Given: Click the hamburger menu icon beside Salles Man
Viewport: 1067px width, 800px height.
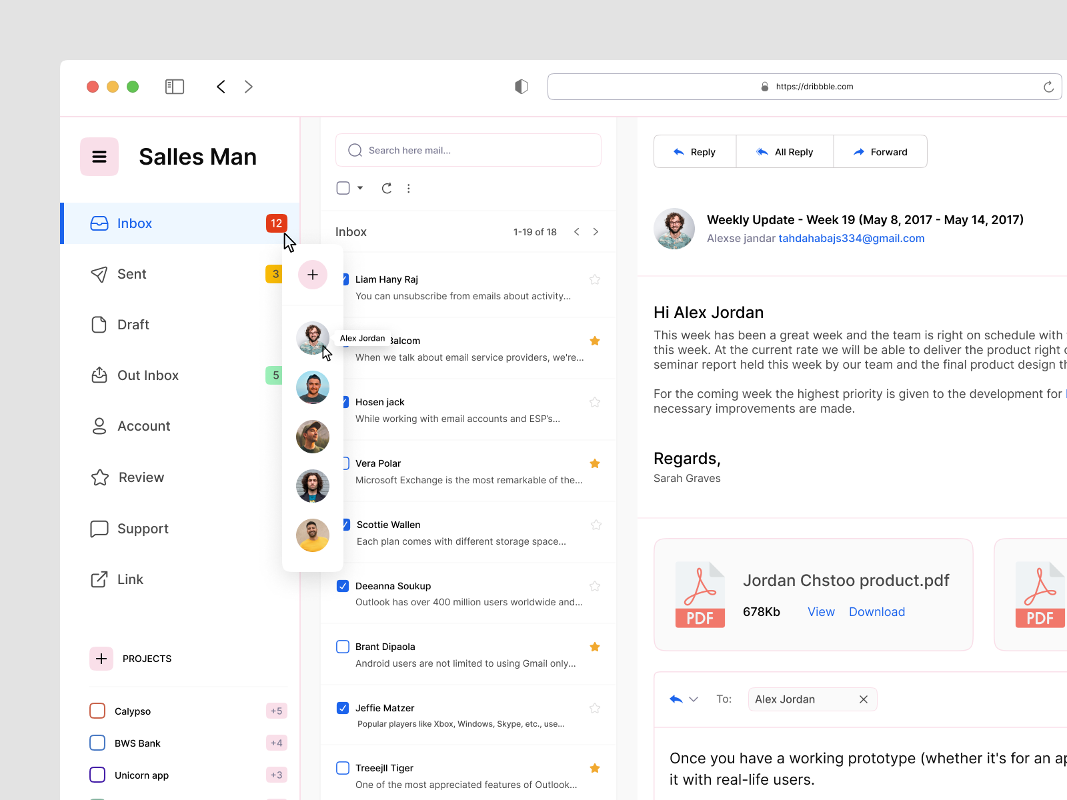Looking at the screenshot, I should coord(99,157).
